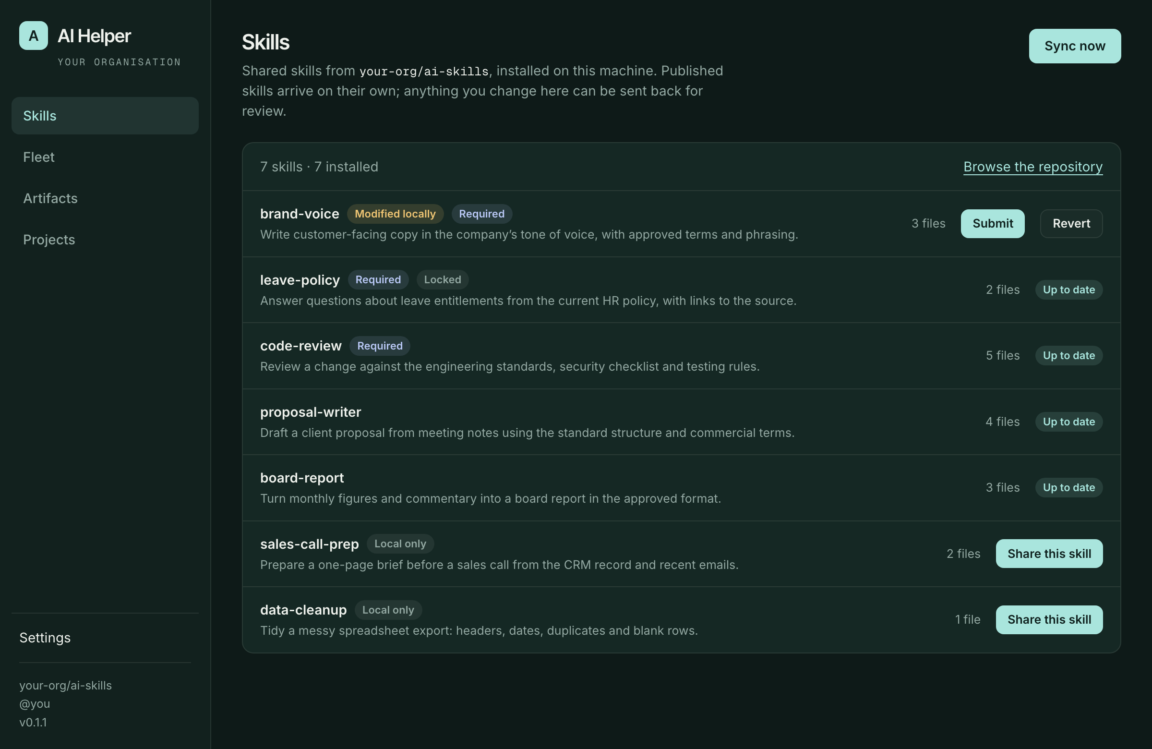The image size is (1152, 749).
Task: Click the Required badge on brand-voice
Action: click(x=481, y=214)
